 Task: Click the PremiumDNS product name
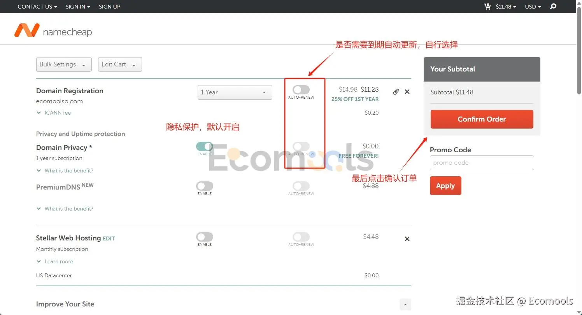pos(58,187)
